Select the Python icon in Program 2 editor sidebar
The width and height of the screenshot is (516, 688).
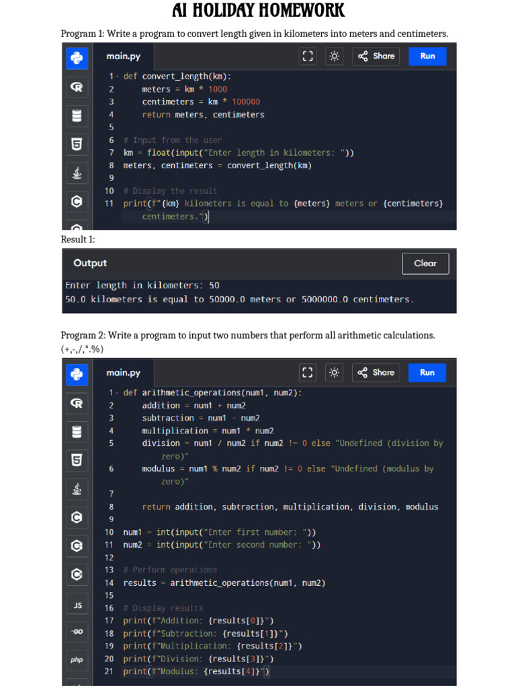point(77,375)
